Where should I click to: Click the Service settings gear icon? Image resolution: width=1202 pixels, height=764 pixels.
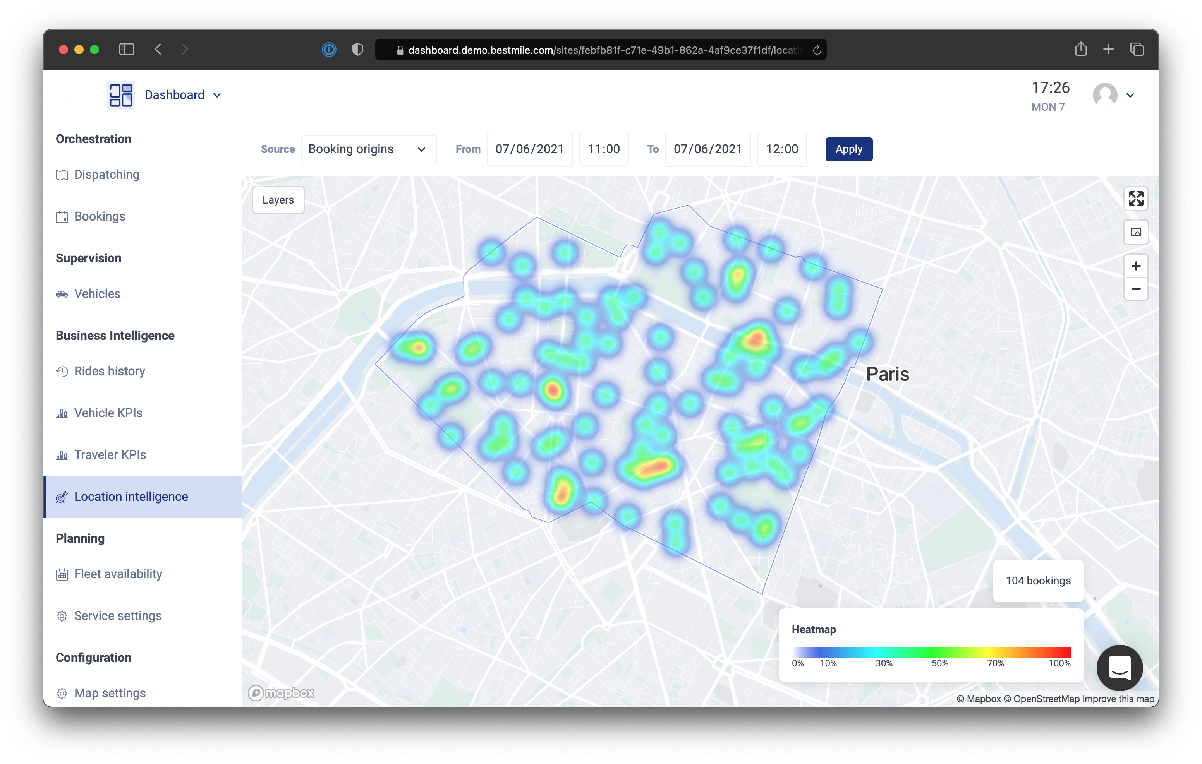click(62, 617)
